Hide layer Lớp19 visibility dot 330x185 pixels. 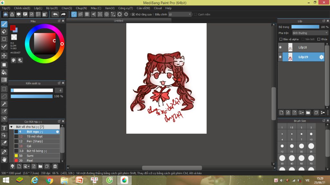pos(280,57)
